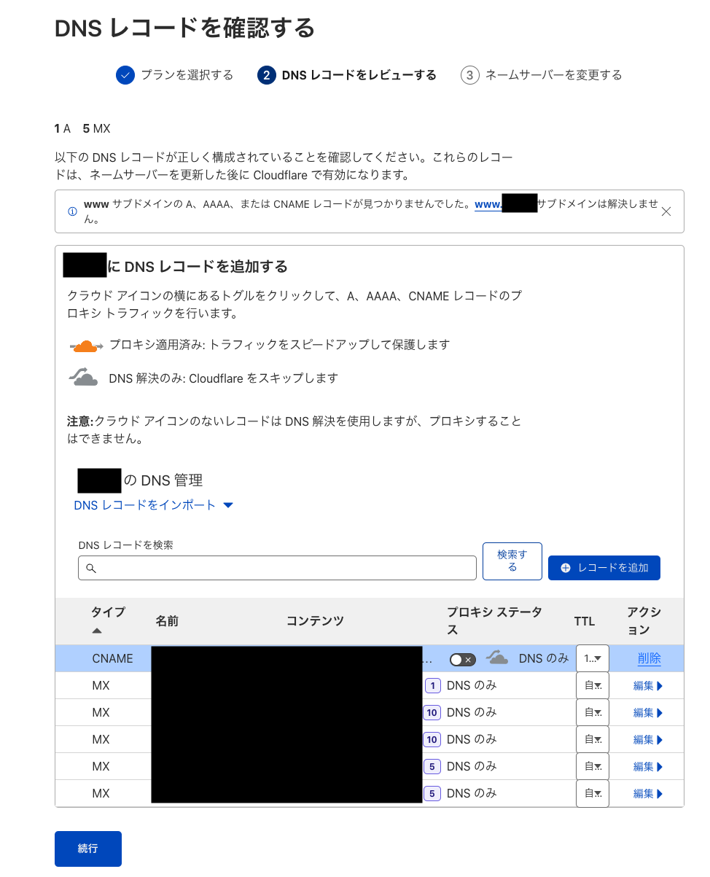Expand the DNS レコードをインポート dropdown
This screenshot has width=710, height=877.
(x=228, y=504)
